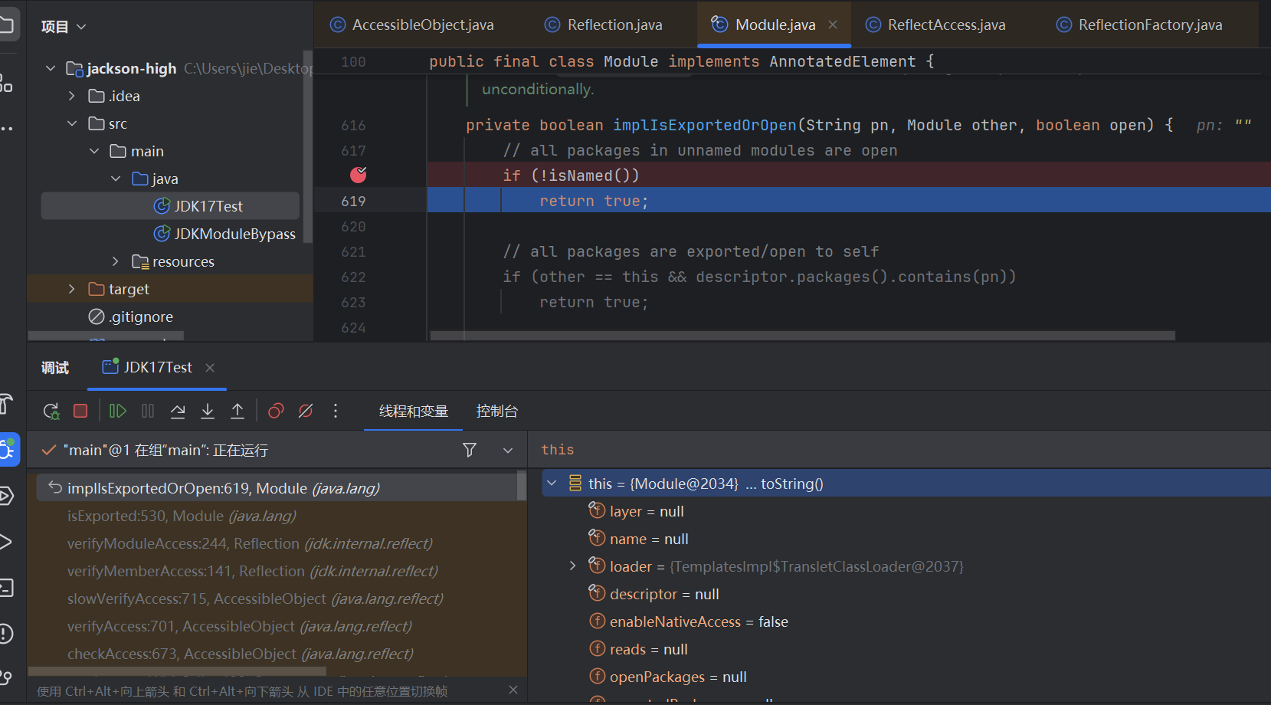Close the Module.java editor tab

833,25
